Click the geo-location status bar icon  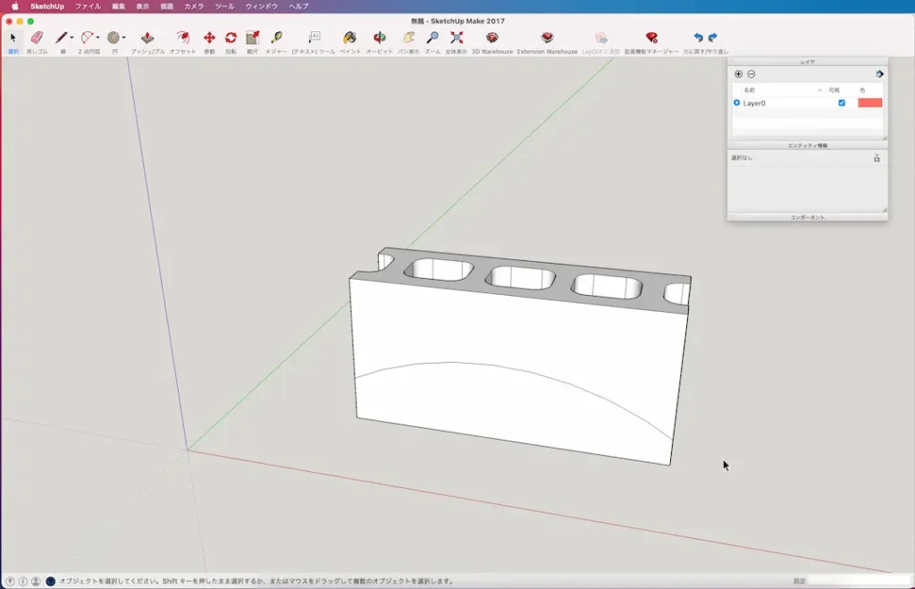pos(10,582)
